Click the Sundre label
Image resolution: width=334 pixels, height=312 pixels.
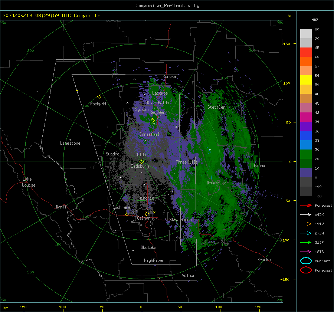[x=112, y=154]
